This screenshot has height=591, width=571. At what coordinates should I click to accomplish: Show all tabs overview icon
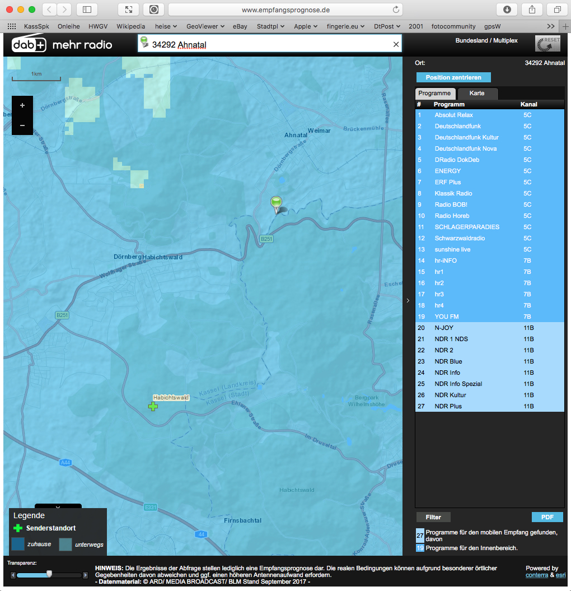click(x=557, y=10)
